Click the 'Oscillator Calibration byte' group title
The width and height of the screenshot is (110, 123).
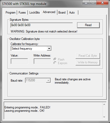click(25, 39)
